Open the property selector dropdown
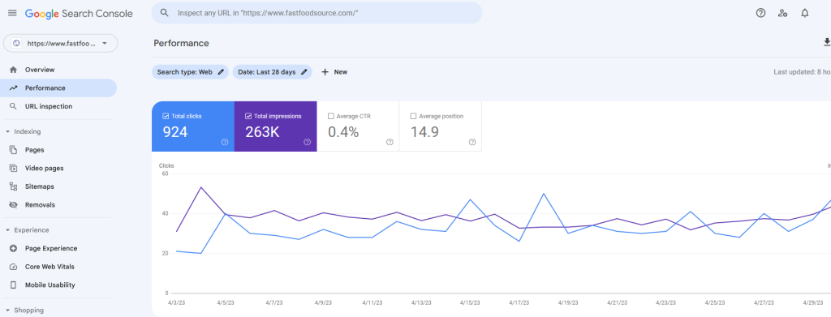 tap(60, 44)
